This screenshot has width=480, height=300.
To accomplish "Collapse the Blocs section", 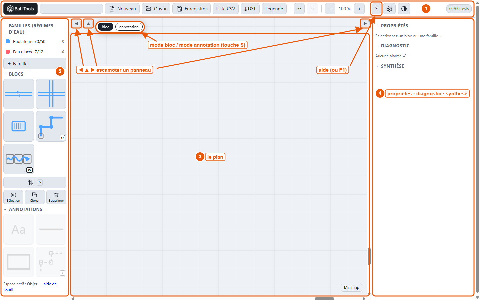I will click(x=16, y=74).
